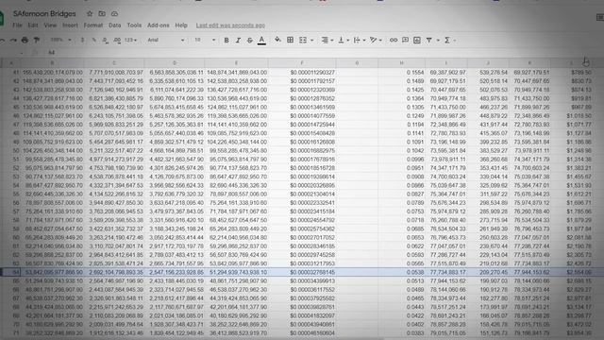Select column H header
Image resolution: width=604 pixels, height=340 pixels.
401,63
